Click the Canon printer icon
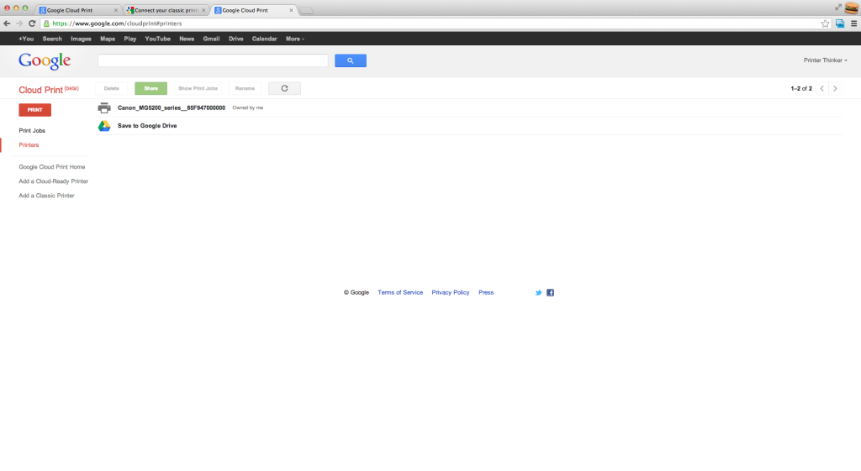Screen dimensions: 861x471 coord(104,108)
